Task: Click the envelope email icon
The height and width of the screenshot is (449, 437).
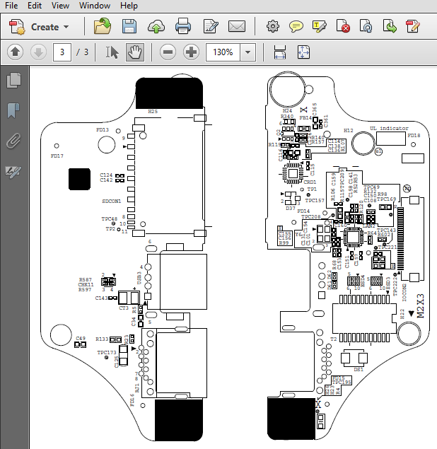Action: [237, 27]
